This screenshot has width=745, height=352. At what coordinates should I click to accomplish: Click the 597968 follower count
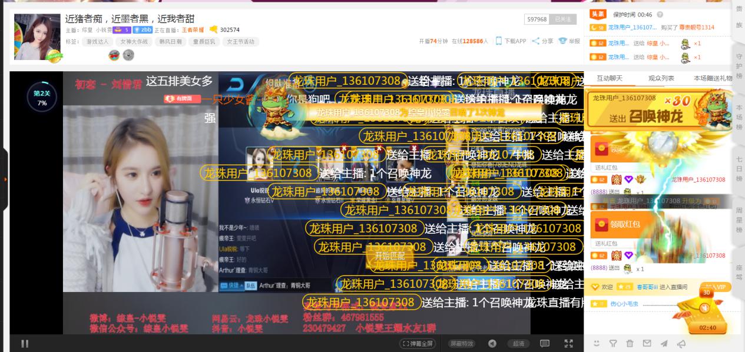point(537,19)
